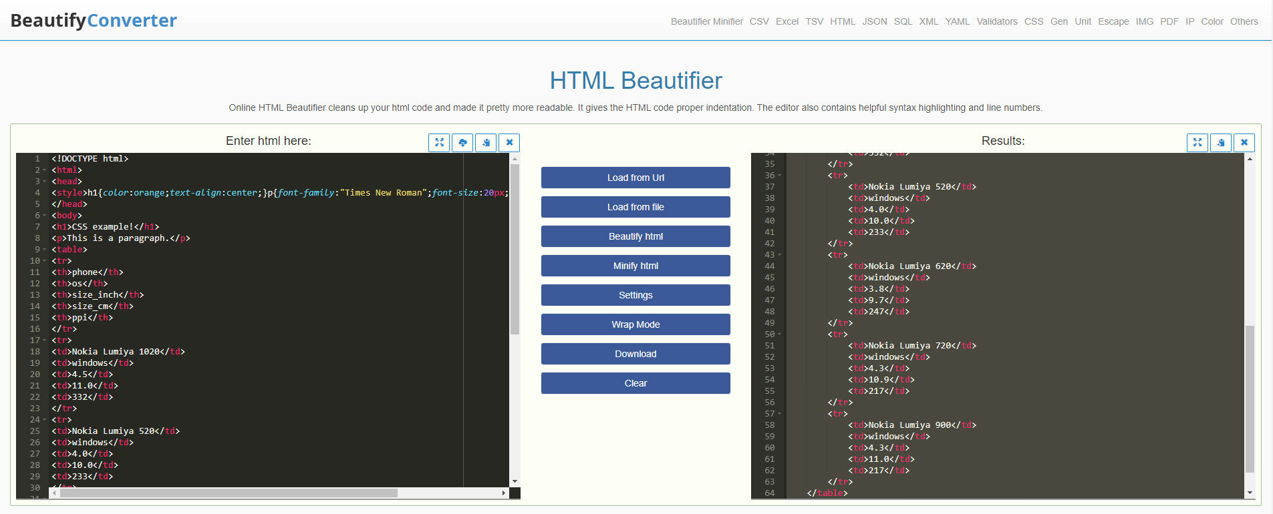Collapse the tr block at Results line 36
This screenshot has height=514, width=1273.
(780, 176)
